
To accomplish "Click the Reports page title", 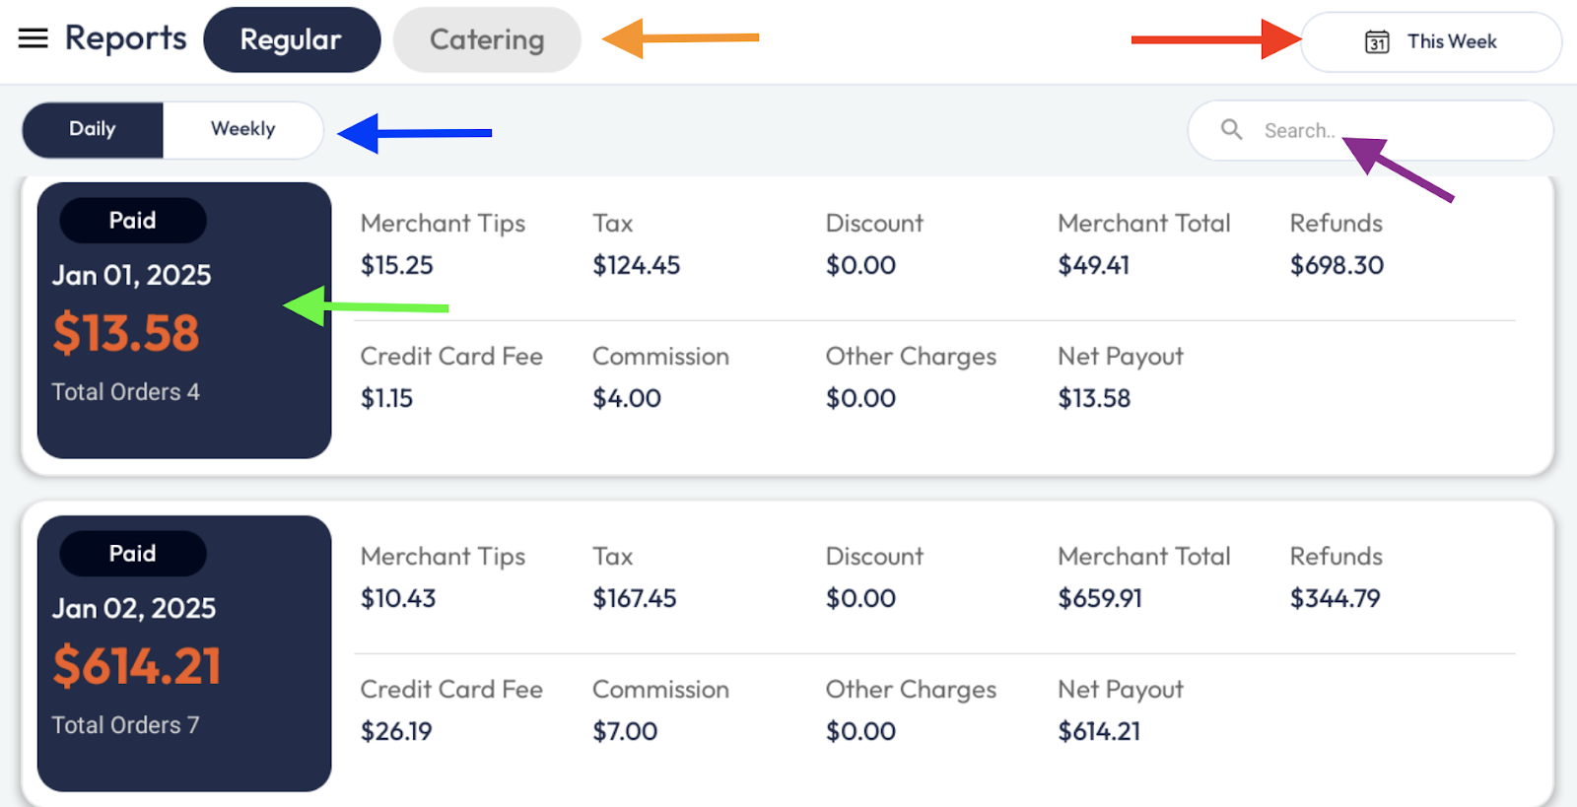I will tap(125, 38).
